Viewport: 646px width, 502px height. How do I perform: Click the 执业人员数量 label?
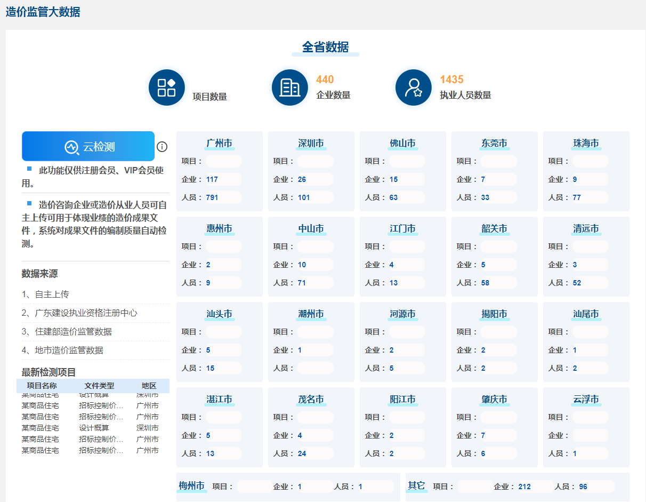(465, 95)
